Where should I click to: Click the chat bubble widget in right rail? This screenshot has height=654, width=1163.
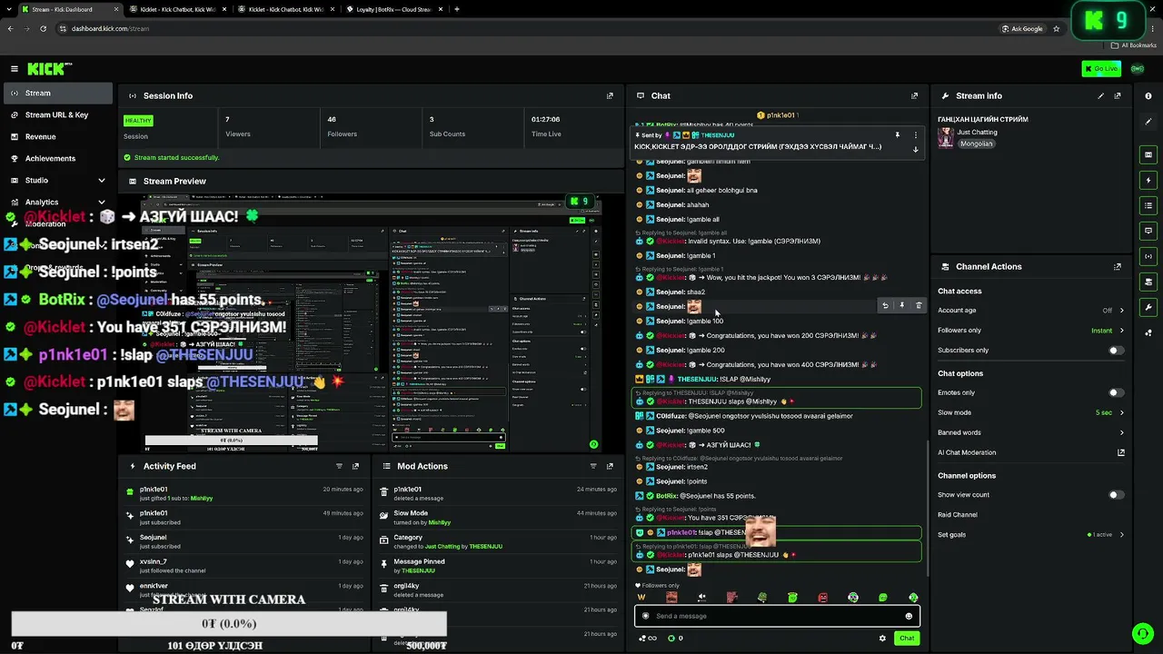1148,232
